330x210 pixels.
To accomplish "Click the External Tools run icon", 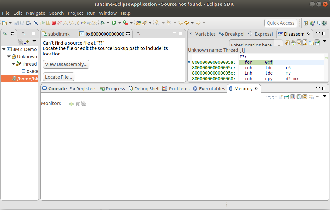I will (x=125, y=23).
